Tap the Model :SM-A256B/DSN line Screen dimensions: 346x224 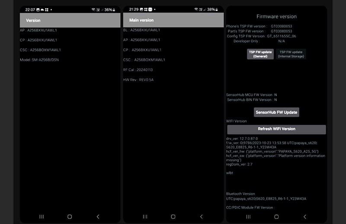[39, 60]
